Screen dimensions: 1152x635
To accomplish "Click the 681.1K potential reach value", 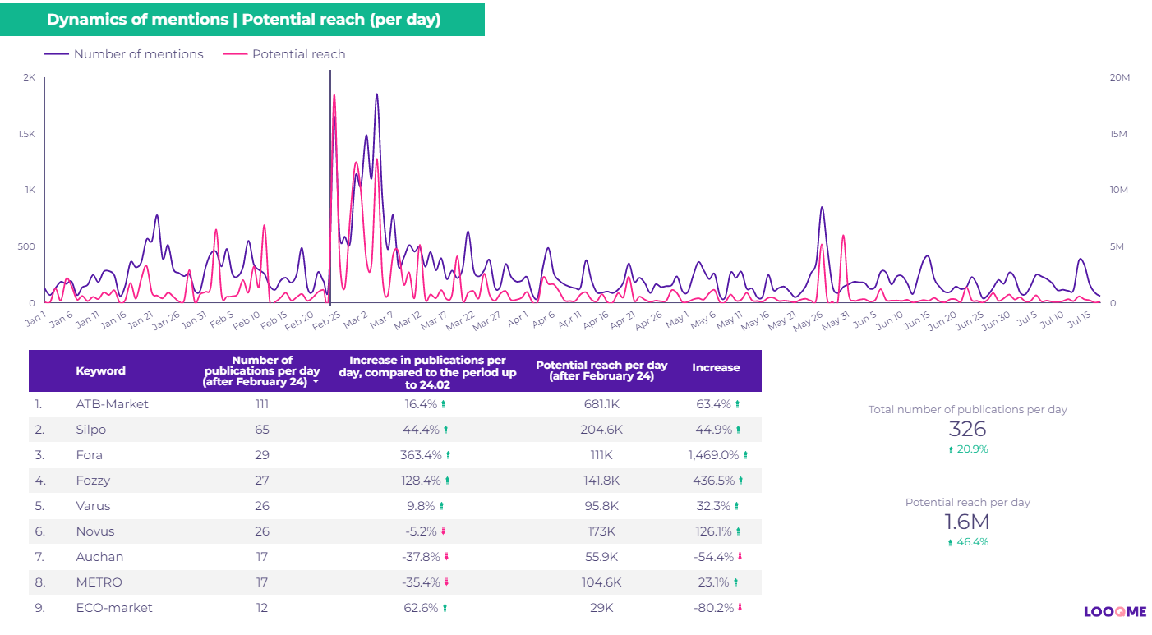I will [x=601, y=404].
